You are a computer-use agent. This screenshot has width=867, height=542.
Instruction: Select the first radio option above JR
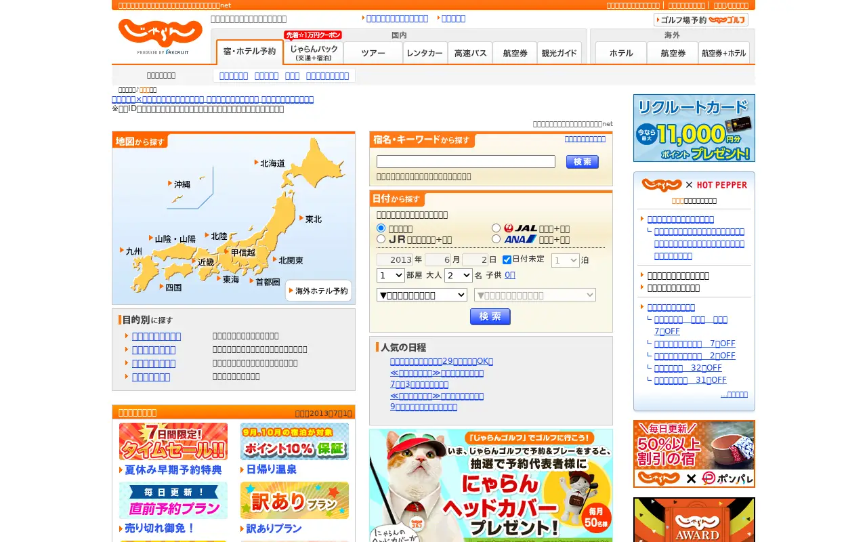pos(381,228)
